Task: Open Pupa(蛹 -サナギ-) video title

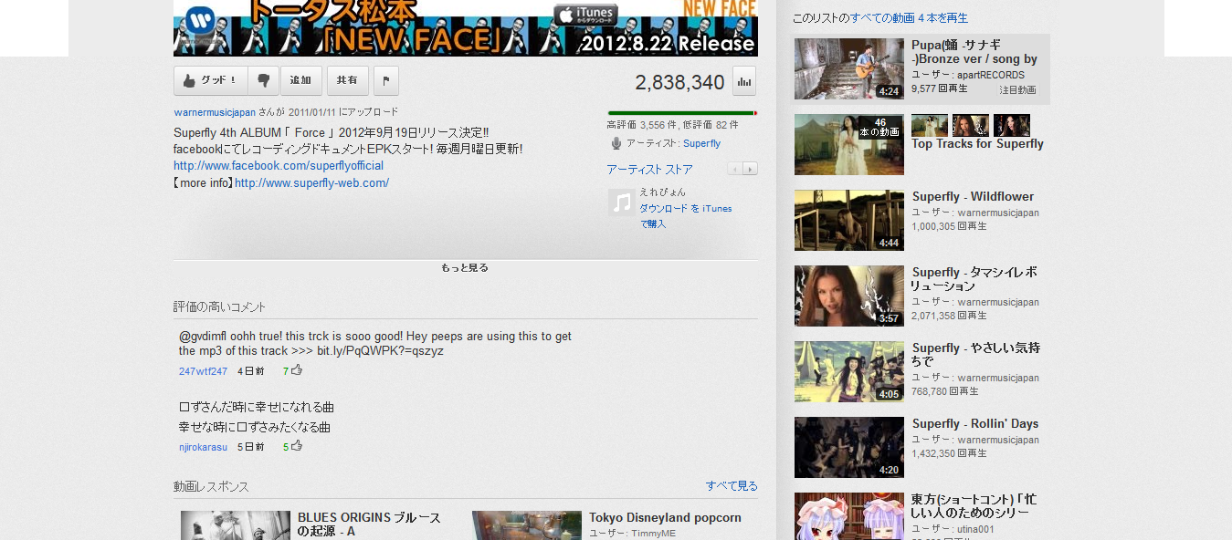Action: point(974,52)
